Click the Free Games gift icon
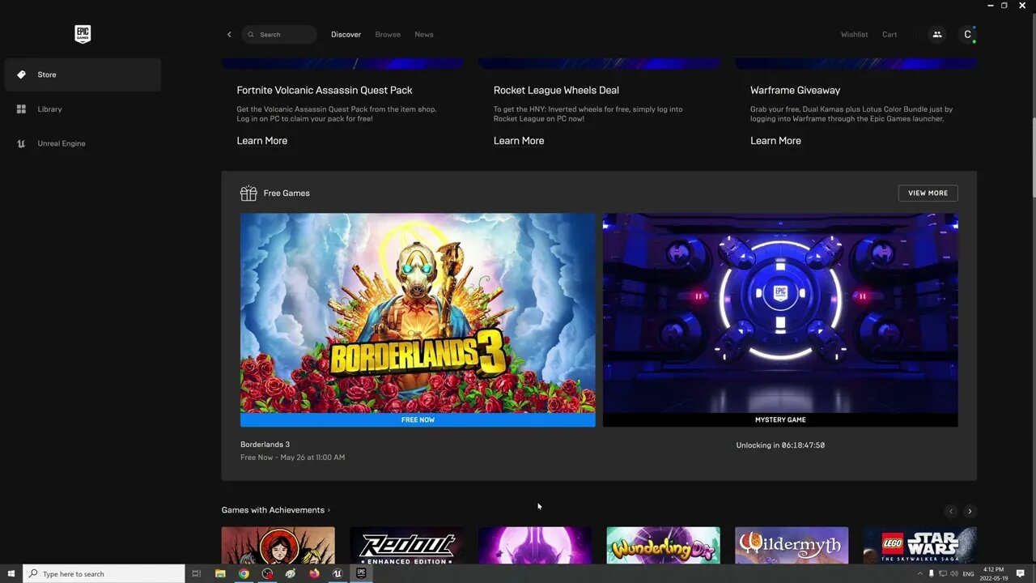Viewport: 1036px width, 583px height. point(248,193)
